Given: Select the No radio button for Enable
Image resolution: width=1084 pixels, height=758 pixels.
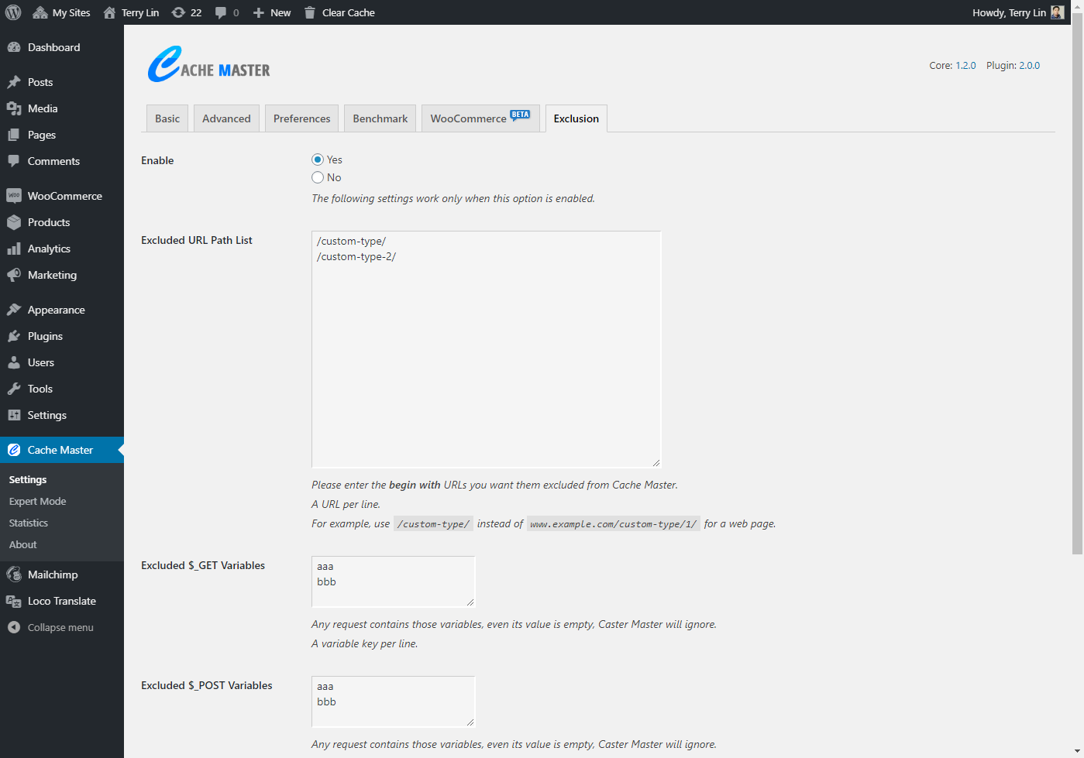Looking at the screenshot, I should 318,177.
